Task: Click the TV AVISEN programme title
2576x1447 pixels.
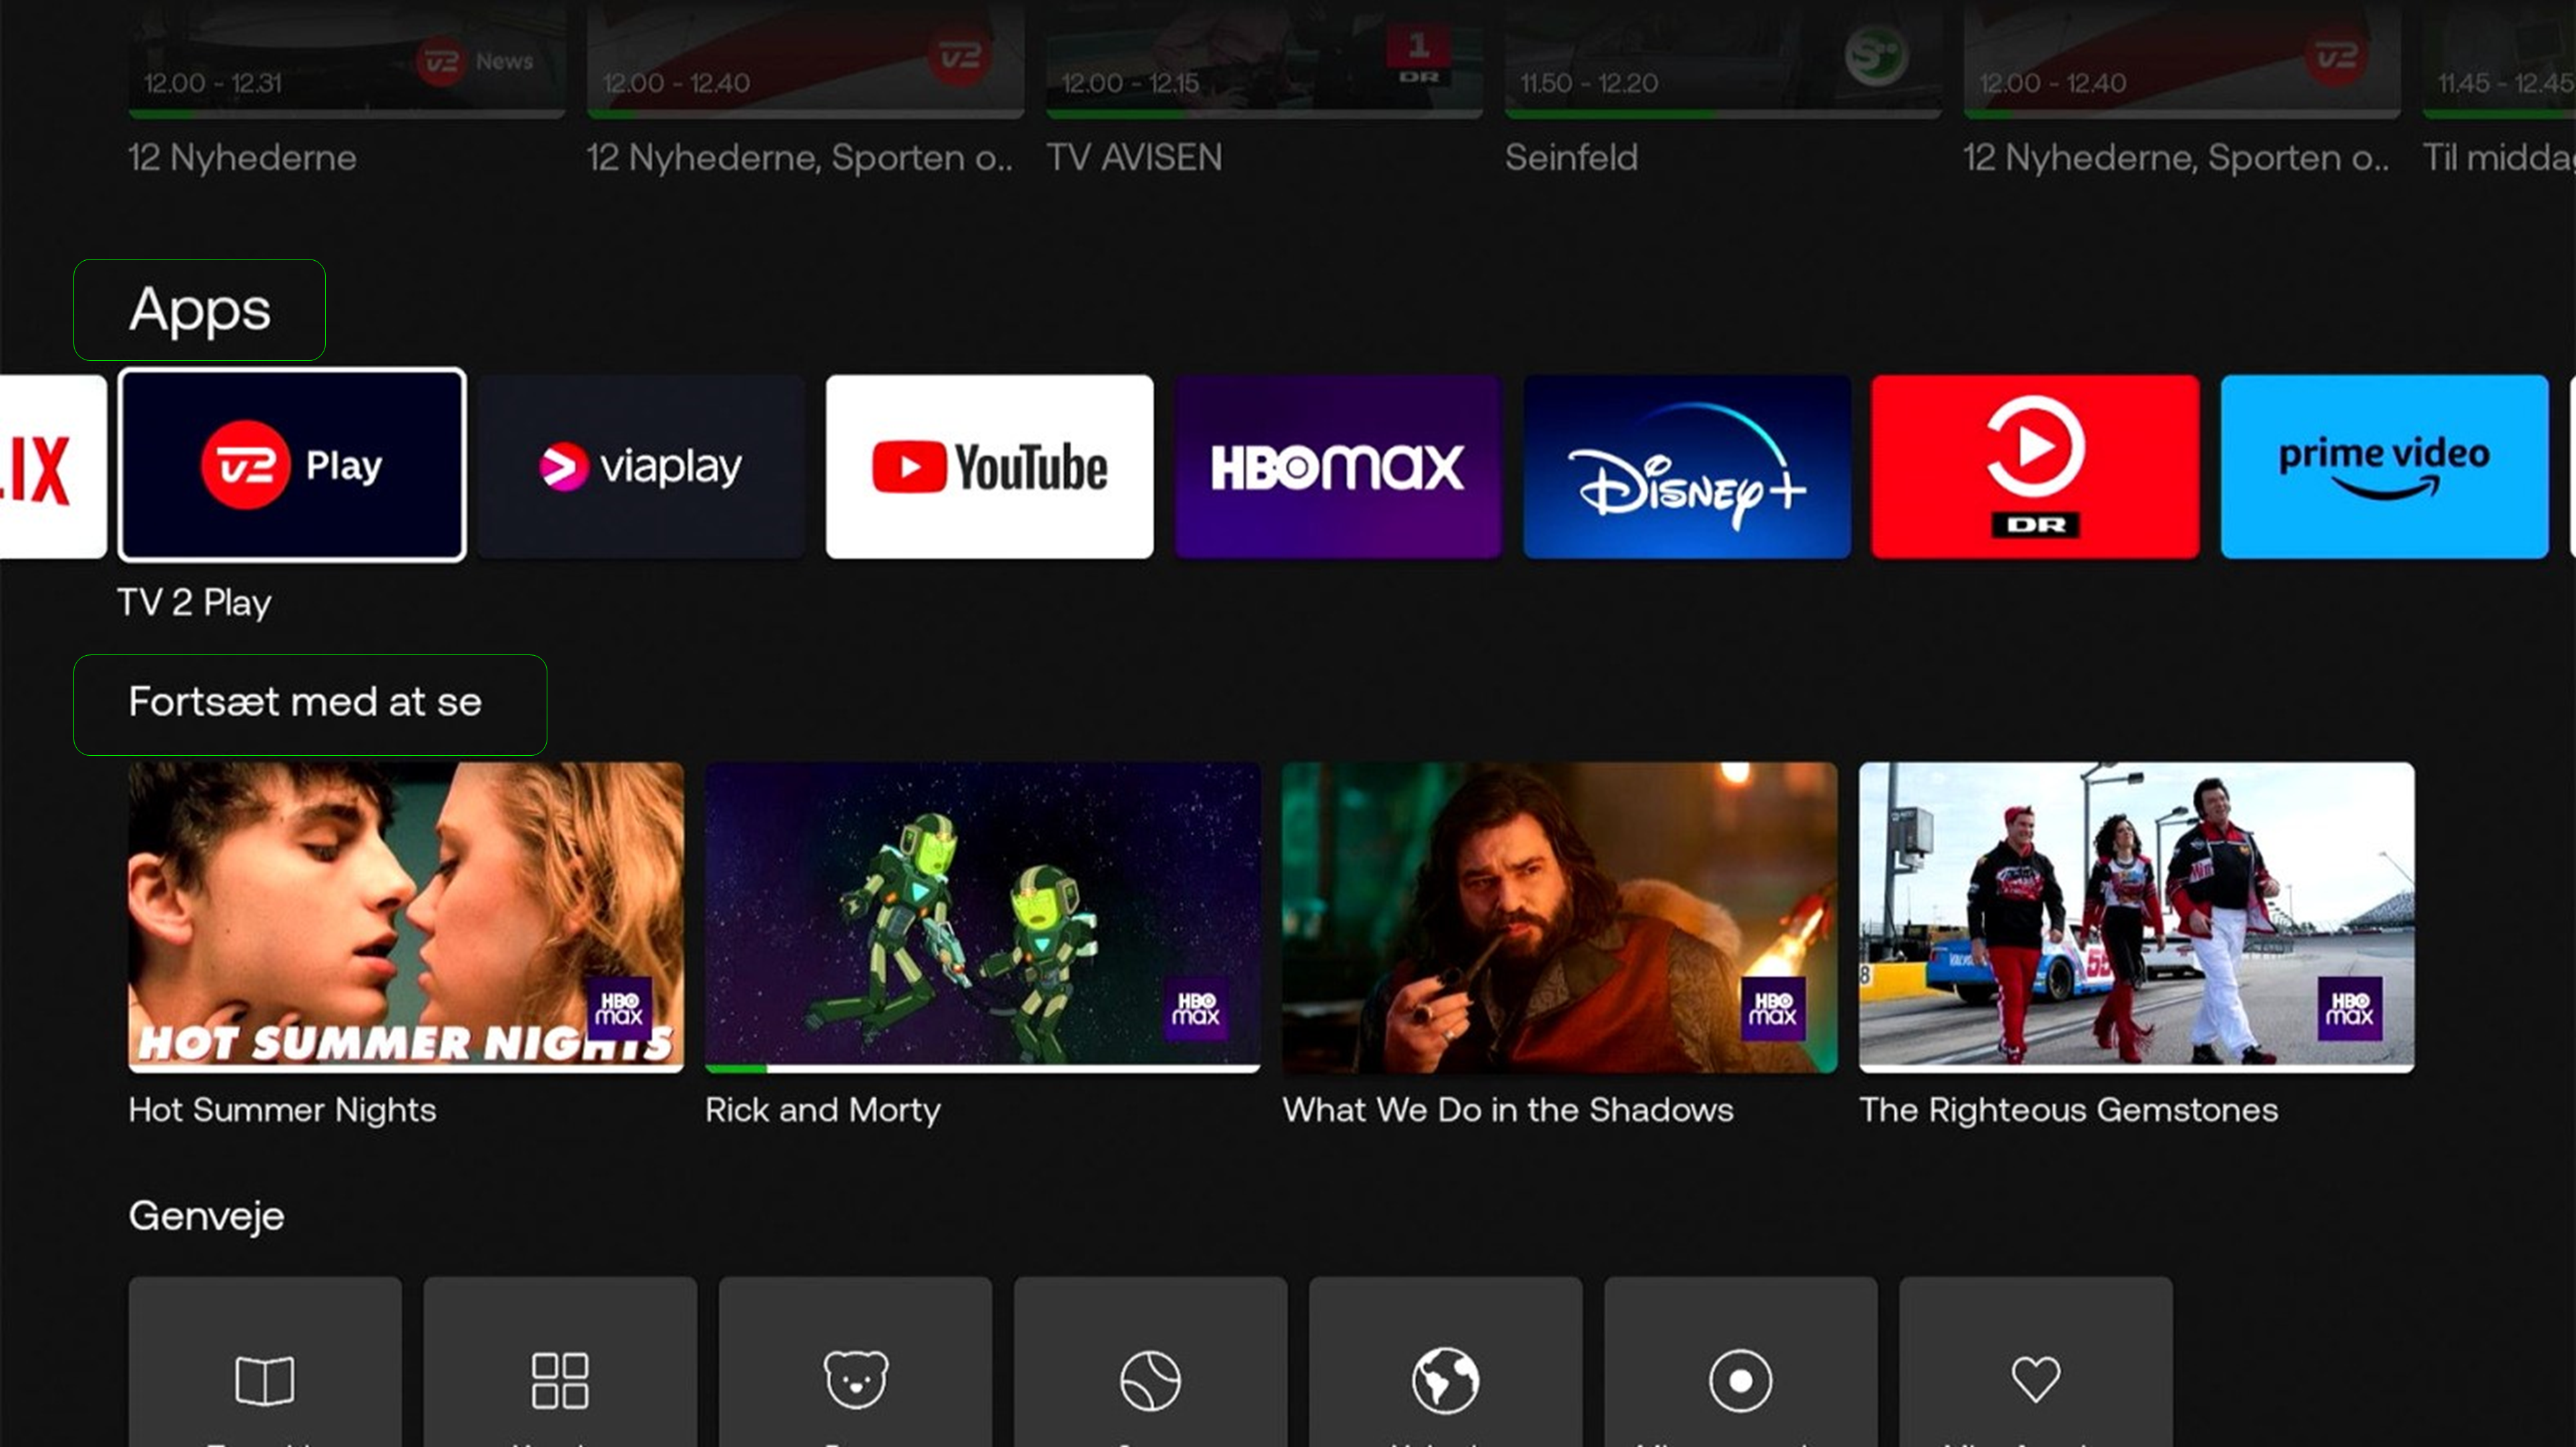Action: pos(1134,158)
